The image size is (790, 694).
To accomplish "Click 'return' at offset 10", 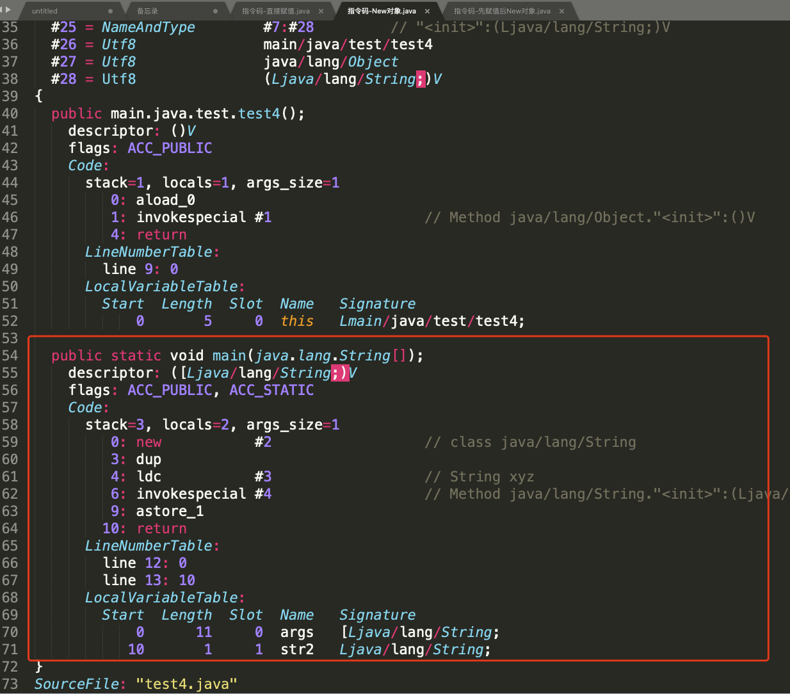I will pyautogui.click(x=161, y=528).
